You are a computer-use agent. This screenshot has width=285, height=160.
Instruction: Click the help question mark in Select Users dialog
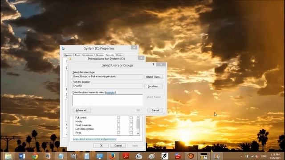point(153,64)
